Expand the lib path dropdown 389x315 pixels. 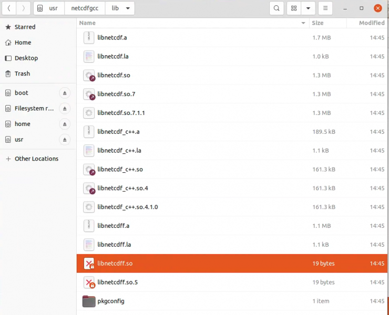coord(129,8)
